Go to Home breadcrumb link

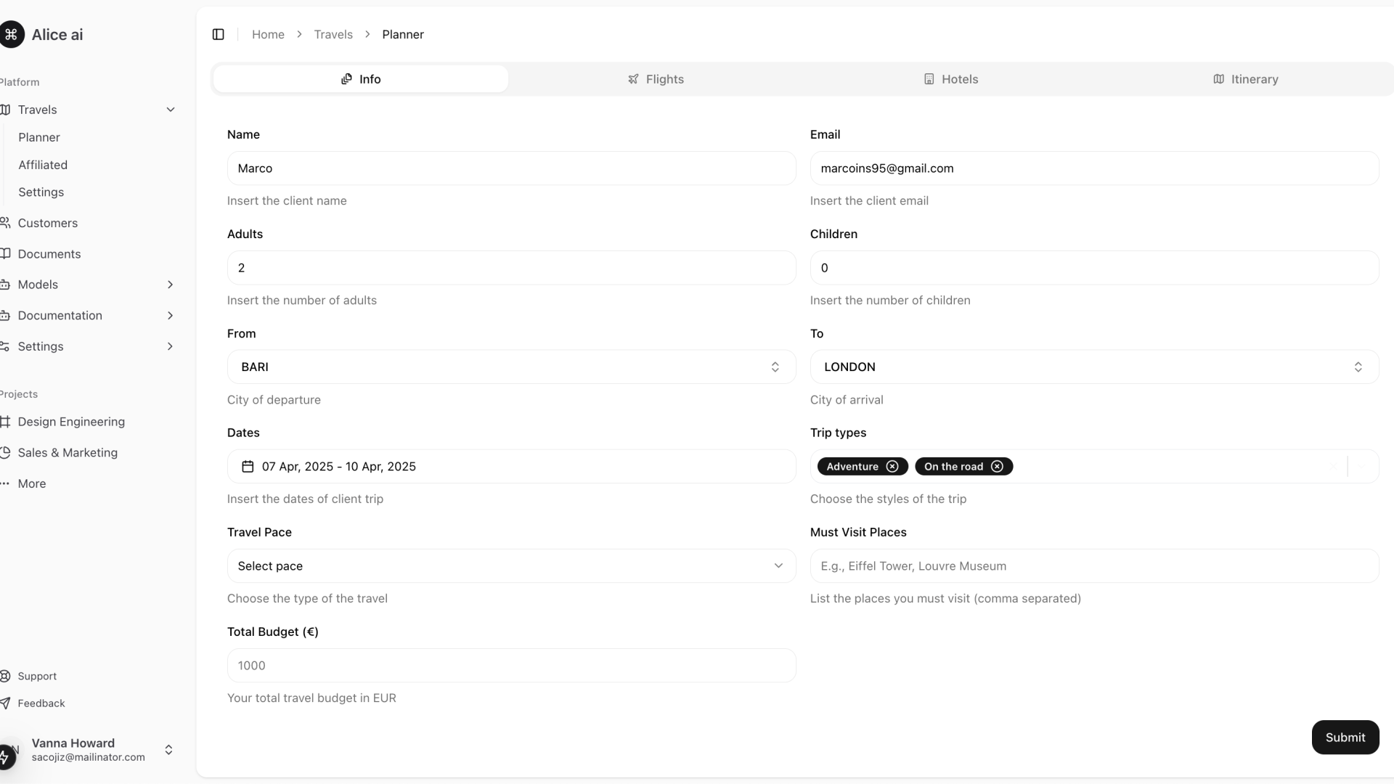(268, 35)
